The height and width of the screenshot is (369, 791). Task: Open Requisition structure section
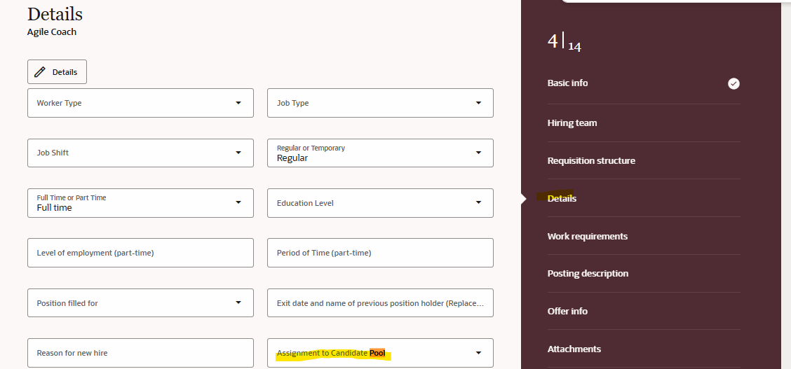coord(591,160)
